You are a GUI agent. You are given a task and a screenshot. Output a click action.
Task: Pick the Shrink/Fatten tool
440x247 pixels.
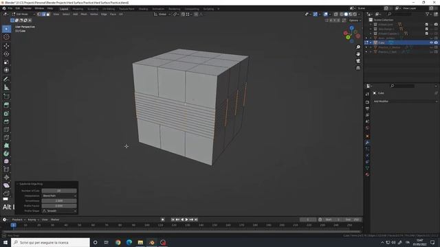click(x=6, y=177)
